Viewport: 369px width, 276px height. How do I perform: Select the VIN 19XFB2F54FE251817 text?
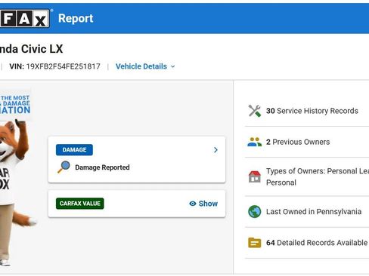pyautogui.click(x=54, y=66)
